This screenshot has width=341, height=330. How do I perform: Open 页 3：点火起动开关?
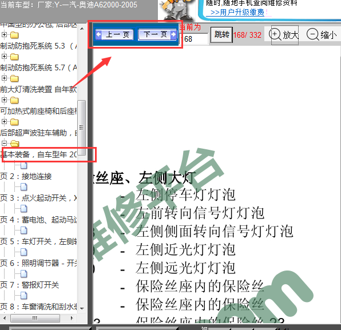pyautogui.click(x=38, y=198)
